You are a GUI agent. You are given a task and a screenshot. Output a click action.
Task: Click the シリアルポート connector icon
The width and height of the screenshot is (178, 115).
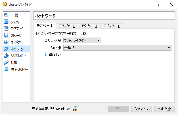pyautogui.click(x=6, y=56)
